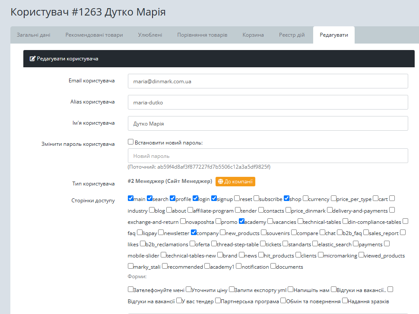The image size is (419, 314).
Task: Enable the contacts access checkbox
Action: pos(261,210)
